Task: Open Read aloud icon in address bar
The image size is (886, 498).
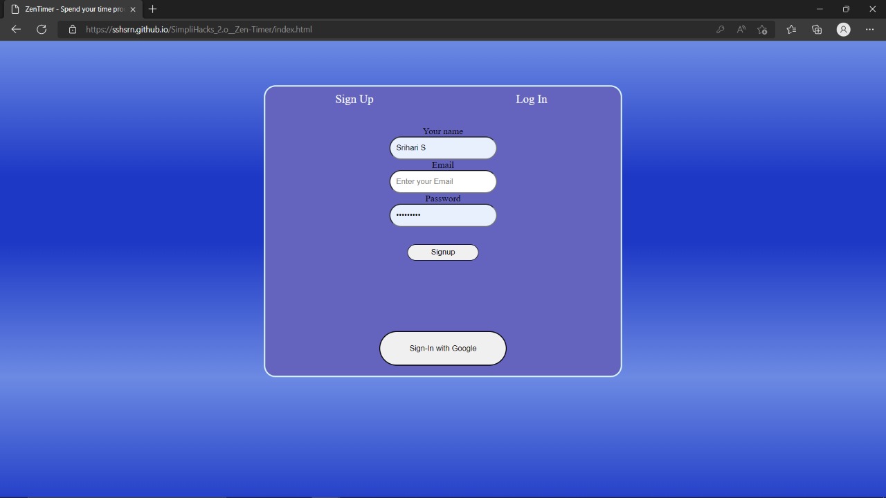Action: click(x=741, y=29)
